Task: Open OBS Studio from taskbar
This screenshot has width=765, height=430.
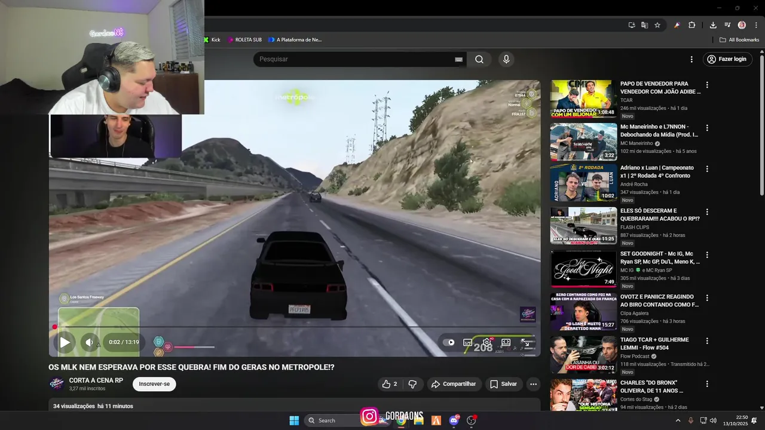Action: [471, 420]
